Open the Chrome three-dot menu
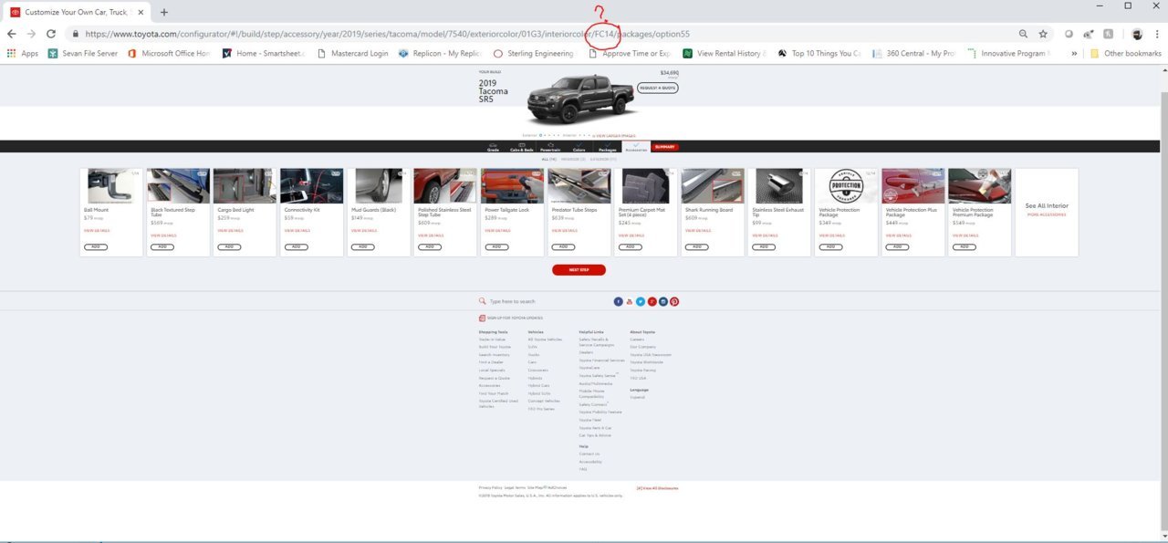The image size is (1168, 543). click(1156, 34)
